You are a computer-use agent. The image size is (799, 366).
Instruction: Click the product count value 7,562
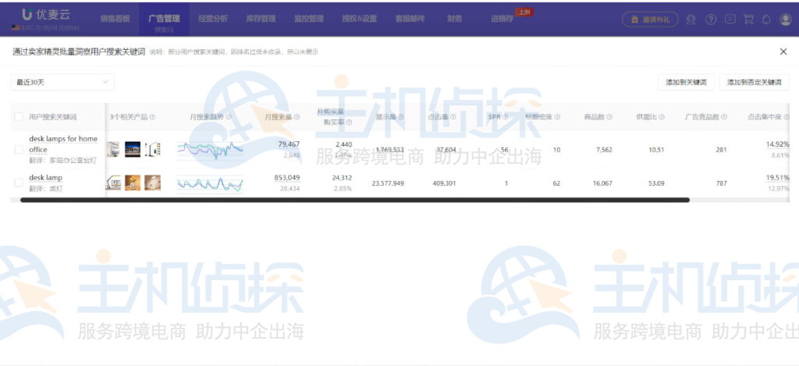603,150
